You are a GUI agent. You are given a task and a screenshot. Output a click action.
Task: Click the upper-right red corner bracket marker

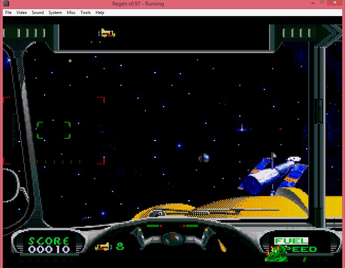(101, 100)
